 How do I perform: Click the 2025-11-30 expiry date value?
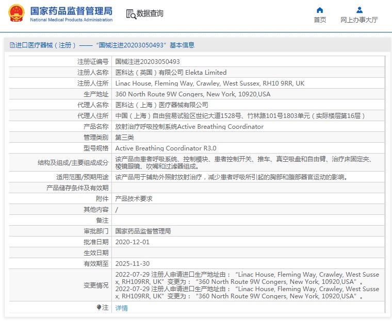click(132, 263)
